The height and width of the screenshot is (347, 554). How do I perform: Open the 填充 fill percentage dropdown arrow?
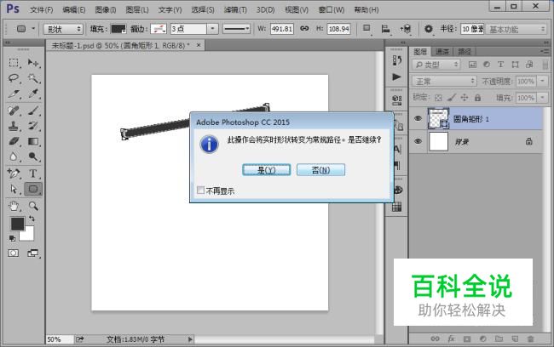click(542, 98)
